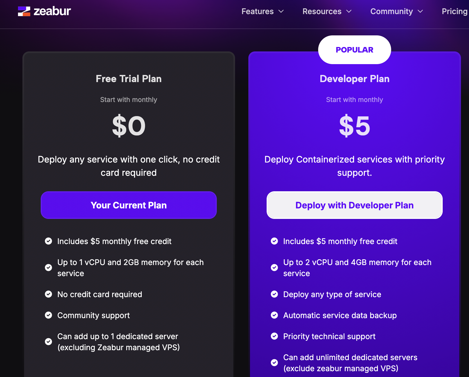Click checkmark beside "No credit card required"
This screenshot has width=469, height=377.
click(48, 294)
